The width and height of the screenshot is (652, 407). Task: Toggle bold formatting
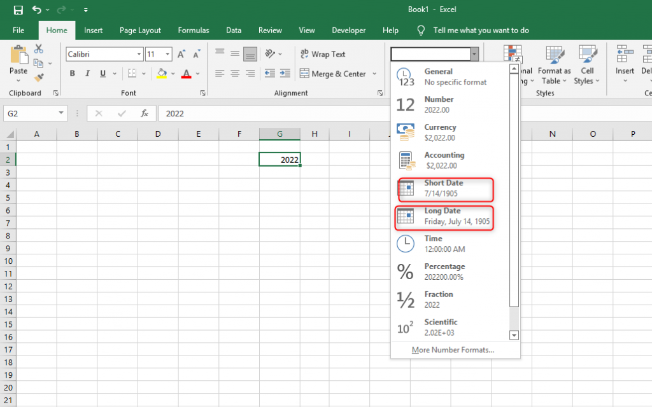coord(72,74)
